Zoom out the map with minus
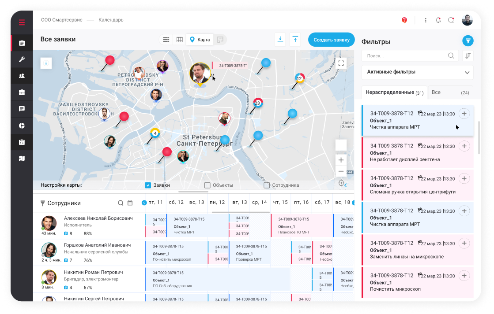The height and width of the screenshot is (314, 494). [x=341, y=171]
